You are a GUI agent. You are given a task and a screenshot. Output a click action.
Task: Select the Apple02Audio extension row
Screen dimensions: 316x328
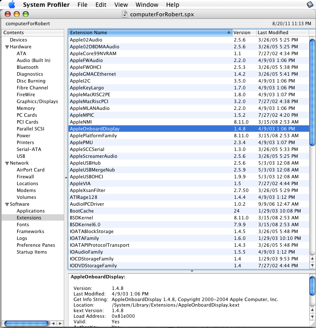[x=189, y=40]
